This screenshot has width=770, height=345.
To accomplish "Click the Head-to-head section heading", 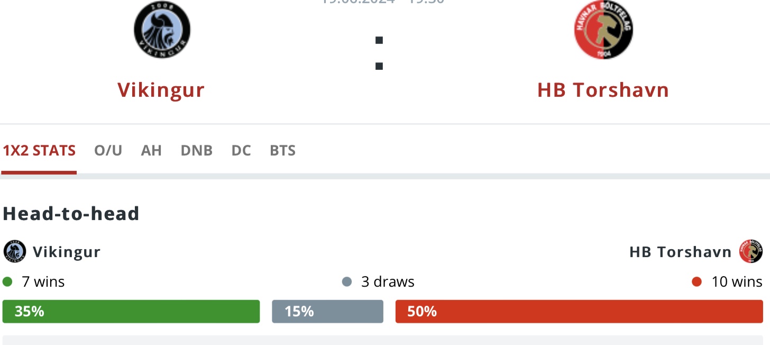I will point(71,213).
